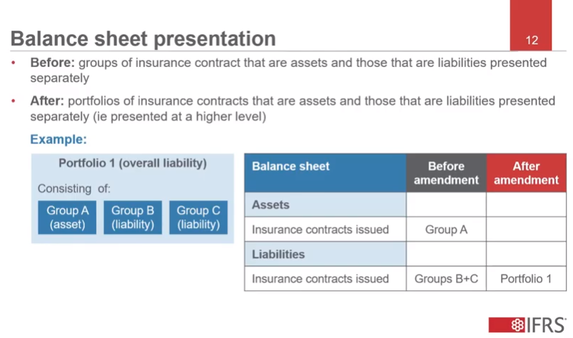Select the Group A (asset) blue box
573x338 pixels.
click(67, 217)
